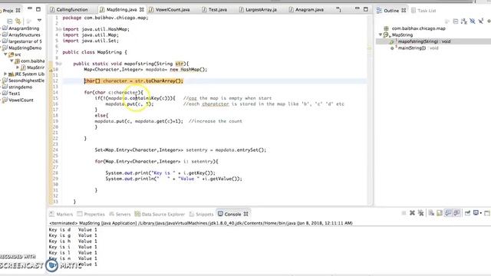The image size is (491, 276).
Task: Toggle Scroll Lock in Console
Action: (x=440, y=213)
